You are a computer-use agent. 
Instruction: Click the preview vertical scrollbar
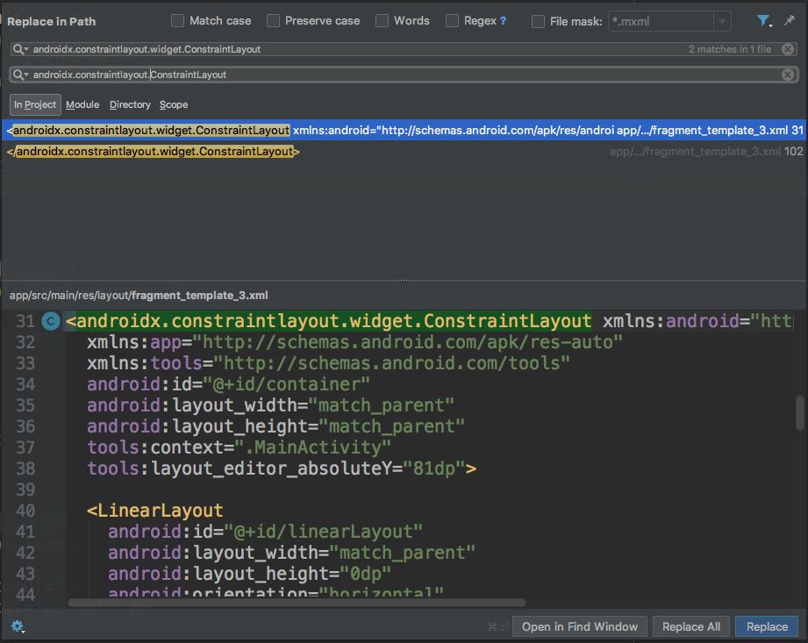(800, 412)
